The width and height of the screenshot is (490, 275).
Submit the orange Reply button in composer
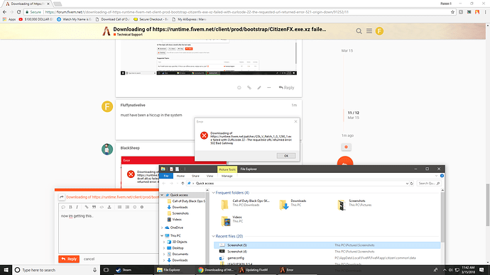[x=69, y=259]
